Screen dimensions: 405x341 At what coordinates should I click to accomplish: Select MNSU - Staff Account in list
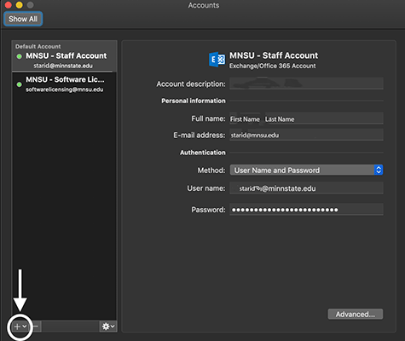point(64,56)
